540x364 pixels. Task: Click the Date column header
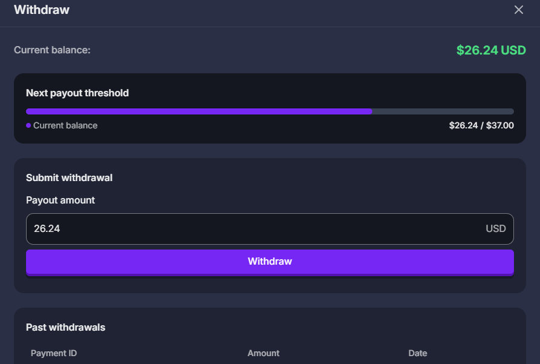click(418, 353)
